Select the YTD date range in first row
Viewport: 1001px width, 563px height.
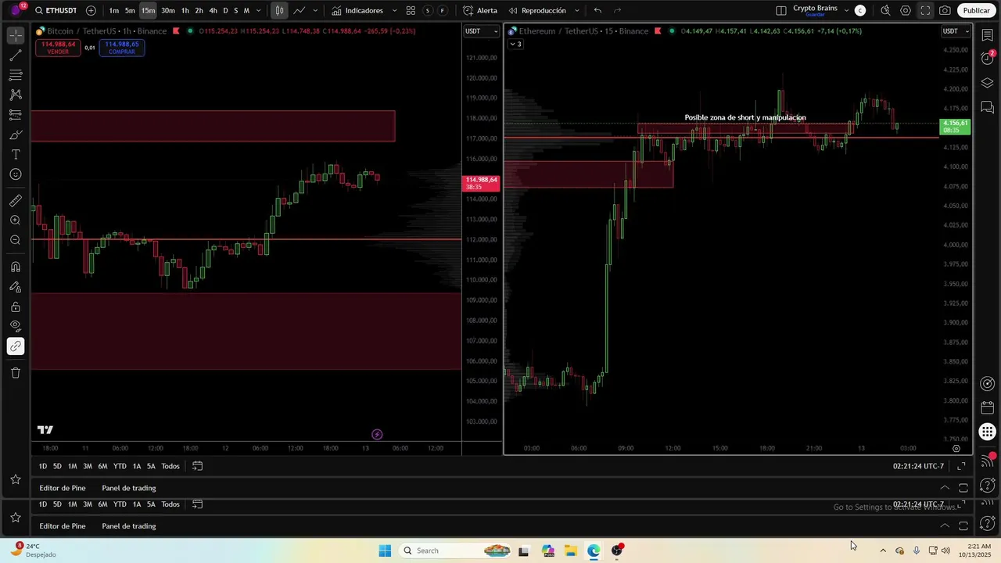pos(120,466)
